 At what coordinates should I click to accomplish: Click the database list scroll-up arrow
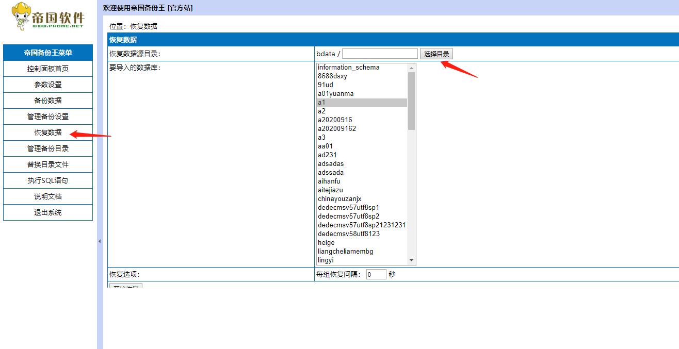(x=411, y=68)
